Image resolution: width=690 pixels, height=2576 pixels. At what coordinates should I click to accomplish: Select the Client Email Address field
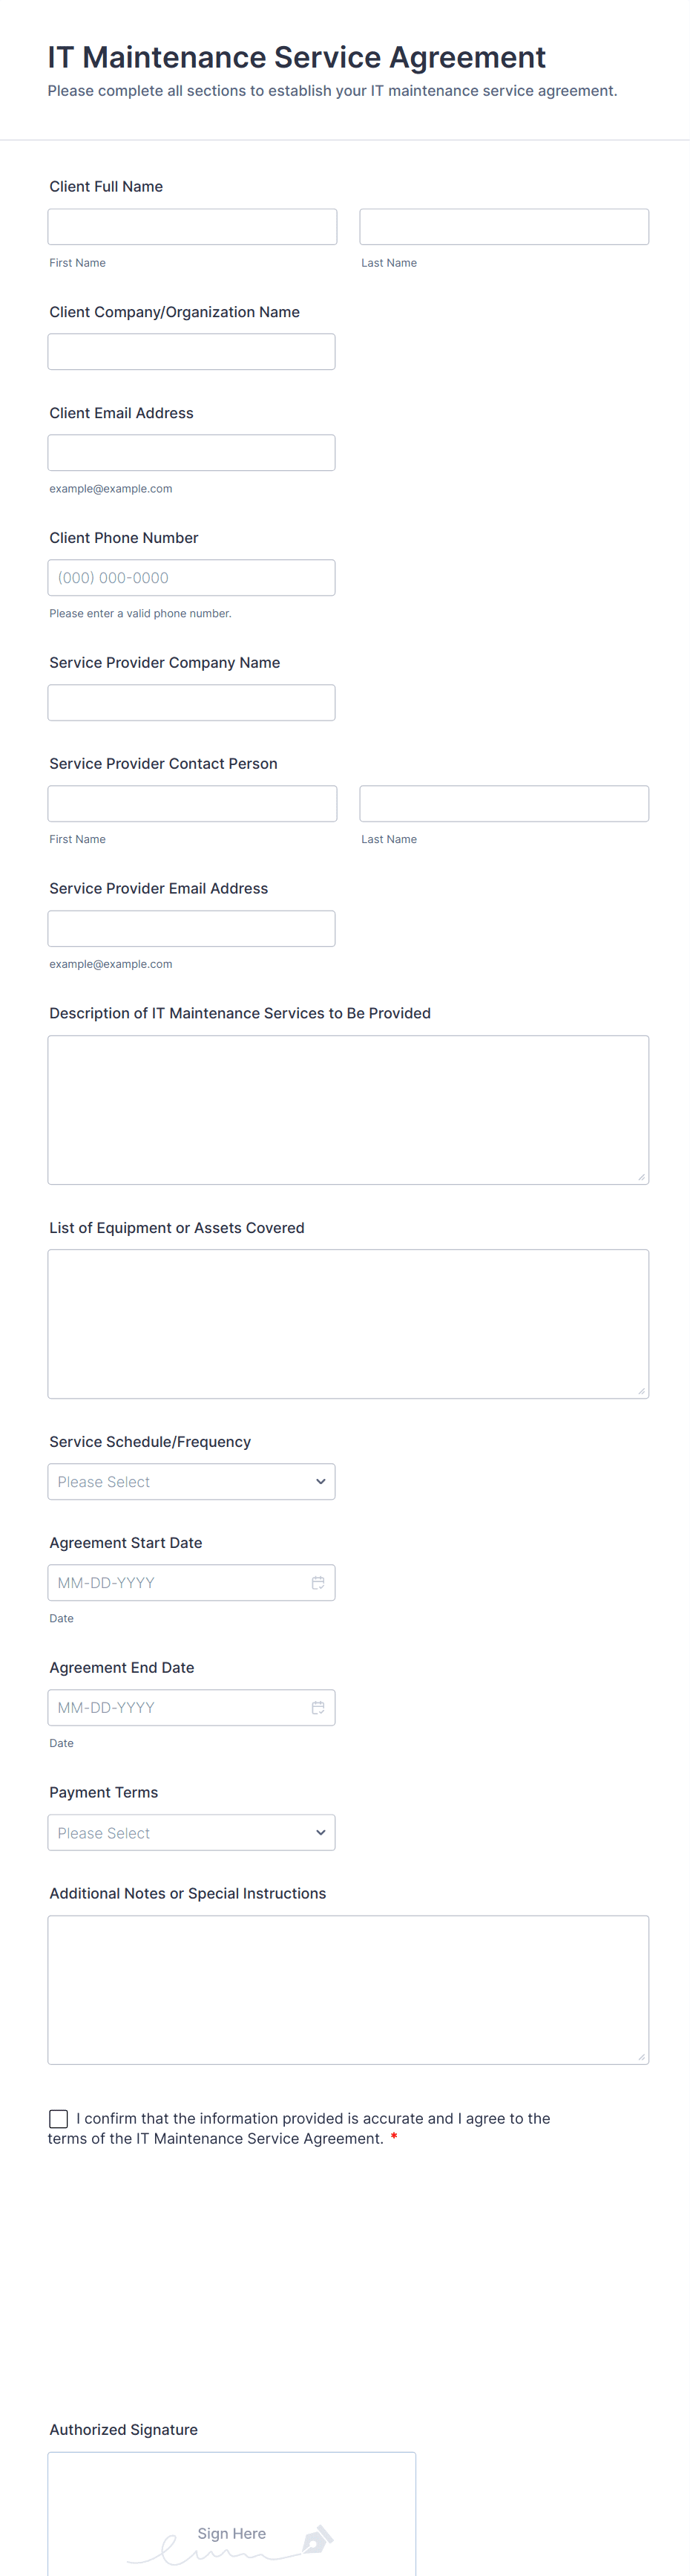[x=191, y=453]
